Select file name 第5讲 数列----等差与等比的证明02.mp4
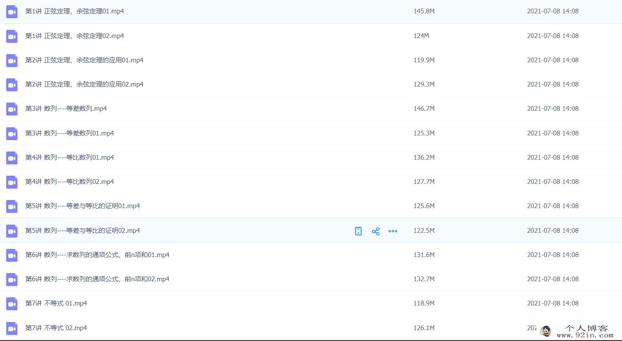Viewport: 622px width, 341px height. (83, 230)
